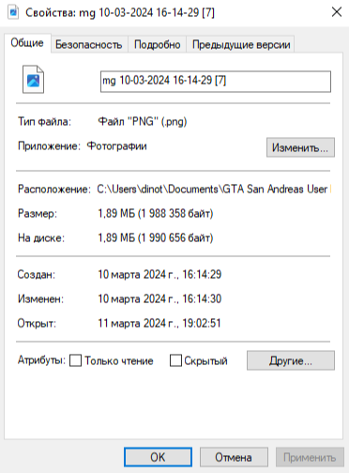
Task: Close the properties dialog with X
Action: 337,12
